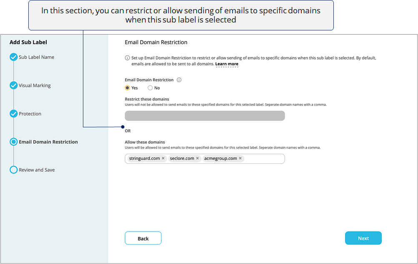Remove the stringuard.com domain chip
Viewport: 418px width, 264px height.
point(163,159)
